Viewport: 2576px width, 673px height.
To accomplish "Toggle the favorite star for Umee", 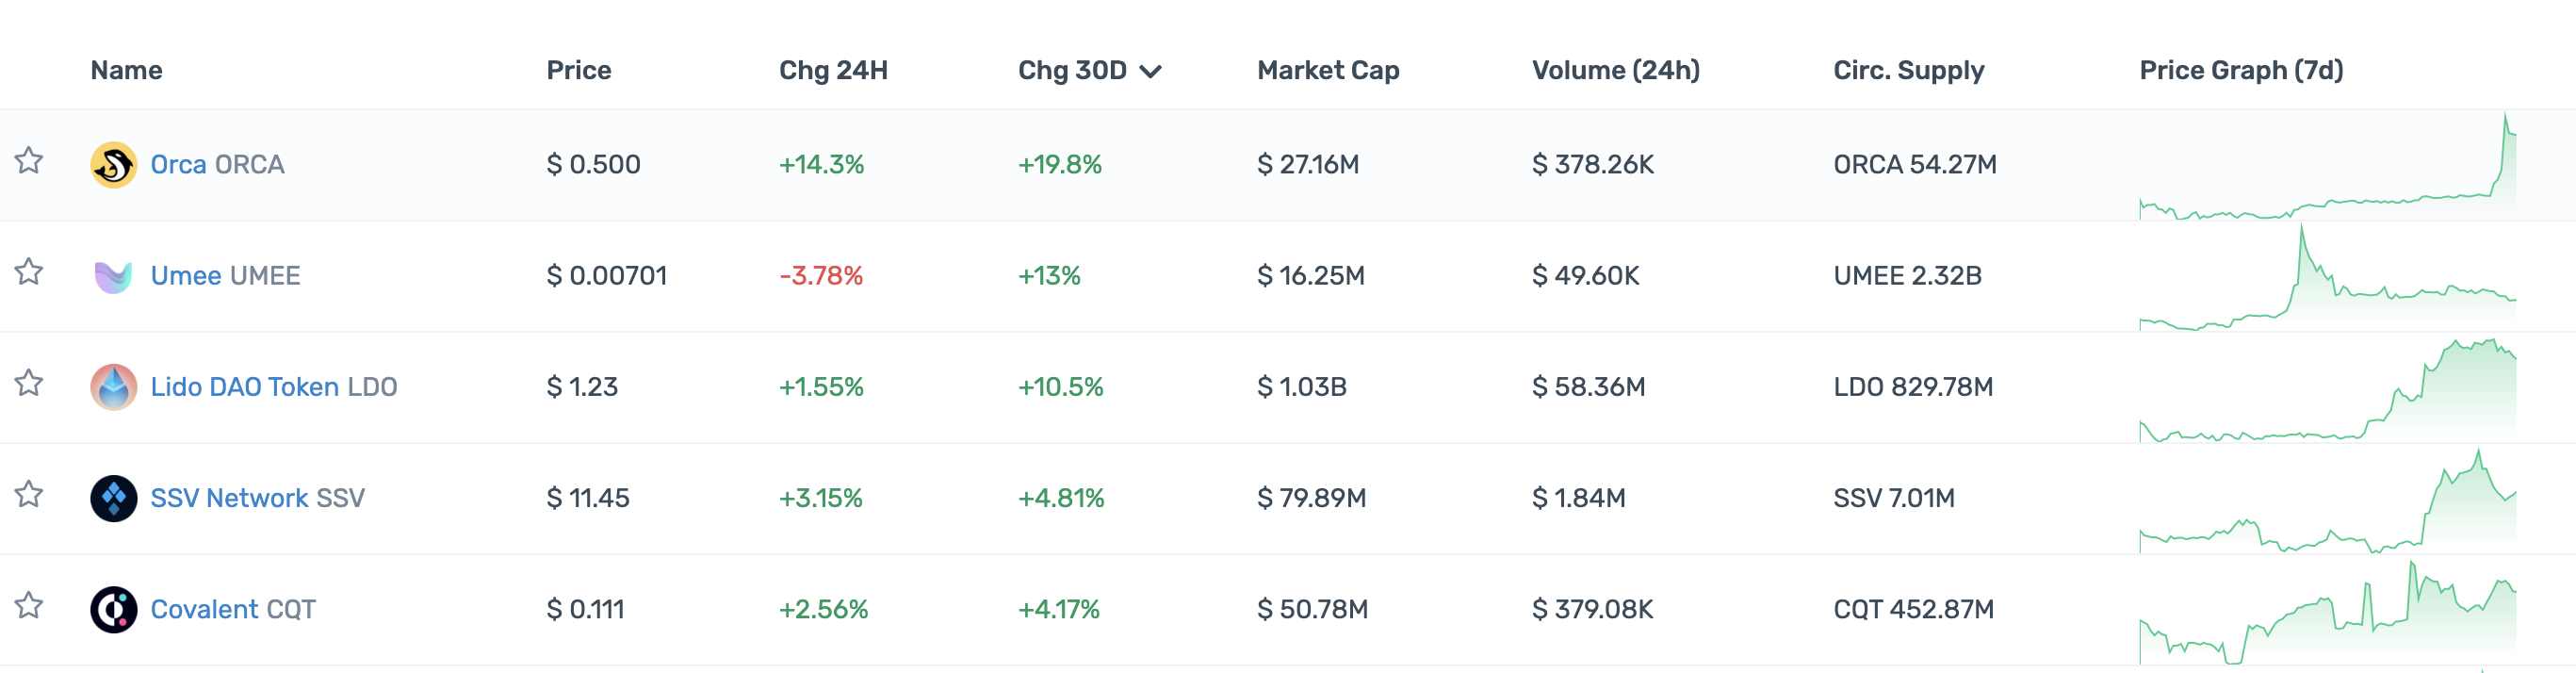I will pyautogui.click(x=29, y=272).
